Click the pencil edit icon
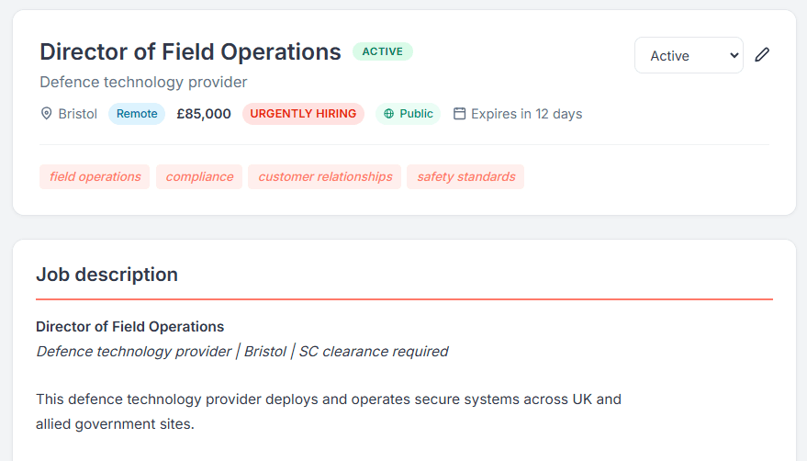 (x=762, y=55)
